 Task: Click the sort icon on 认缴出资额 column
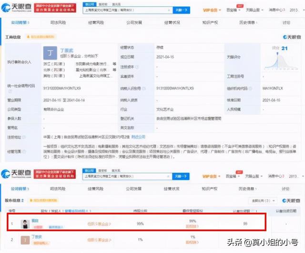pos(256,211)
